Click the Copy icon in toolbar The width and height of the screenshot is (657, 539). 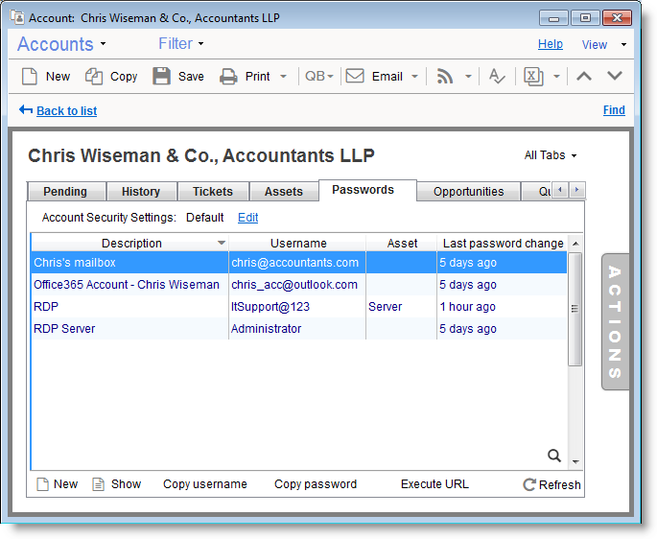pos(94,77)
